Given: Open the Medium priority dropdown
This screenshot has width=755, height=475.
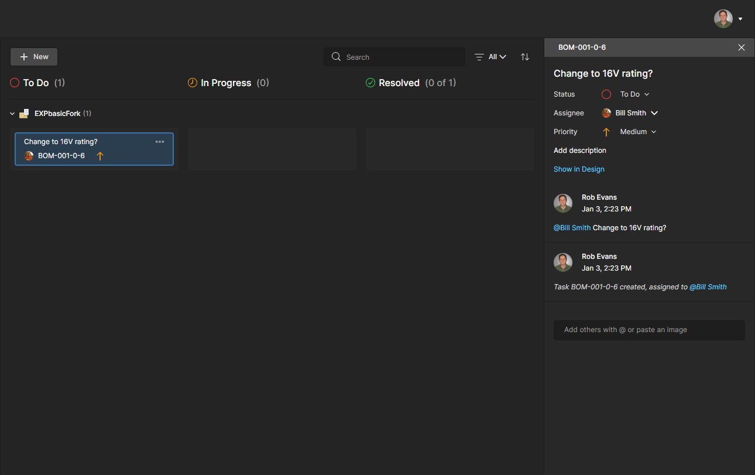Looking at the screenshot, I should pyautogui.click(x=638, y=132).
